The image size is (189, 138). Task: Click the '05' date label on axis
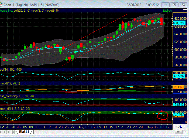coord(25,127)
